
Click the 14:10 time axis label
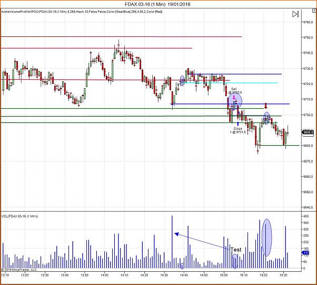click(x=124, y=275)
